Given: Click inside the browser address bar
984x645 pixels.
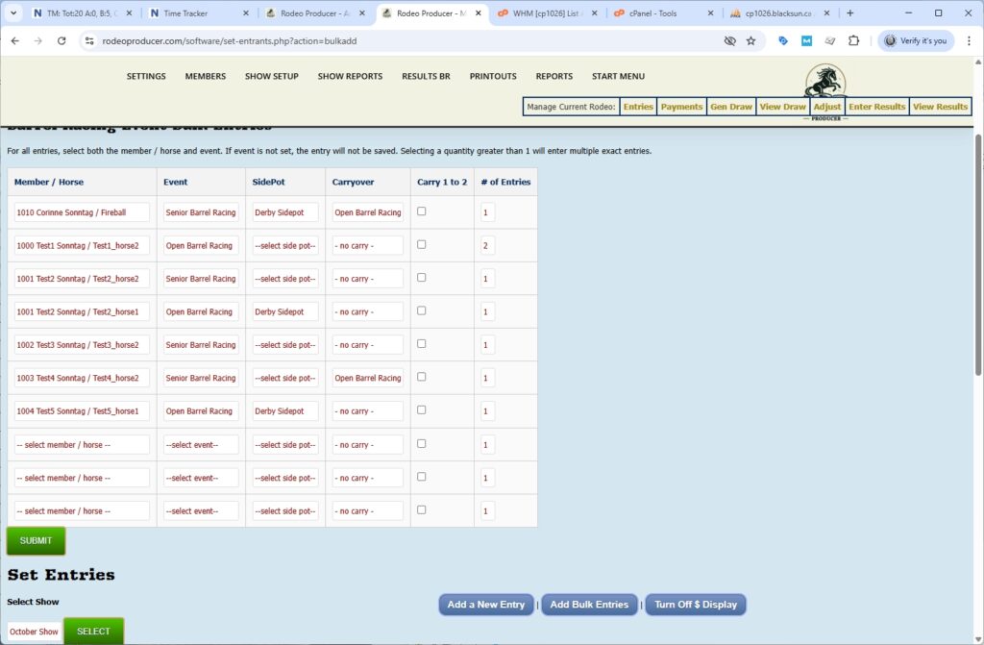Looking at the screenshot, I should (x=288, y=41).
